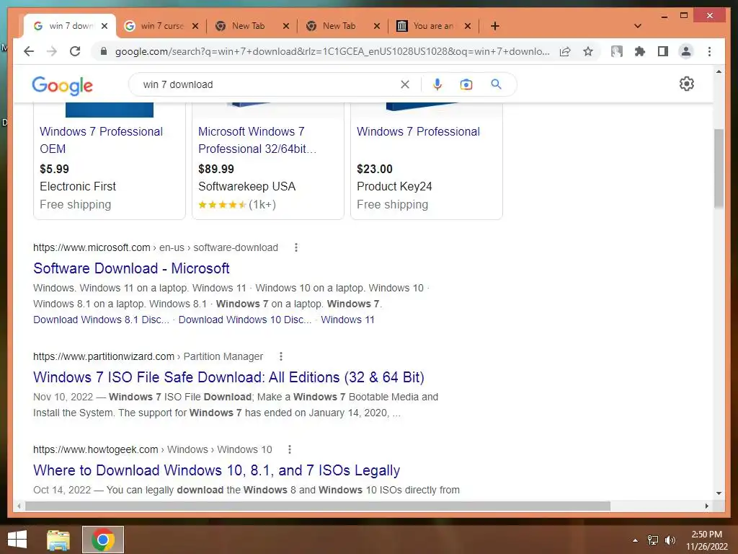Close the 'win 7 curse' tab

tap(195, 26)
